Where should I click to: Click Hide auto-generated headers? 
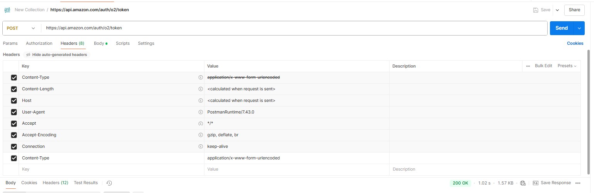(56, 55)
